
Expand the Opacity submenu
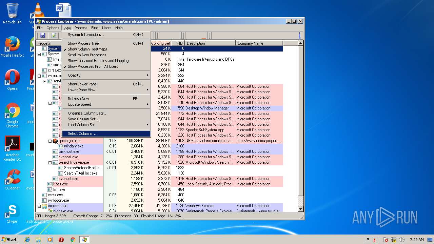[x=106, y=75]
